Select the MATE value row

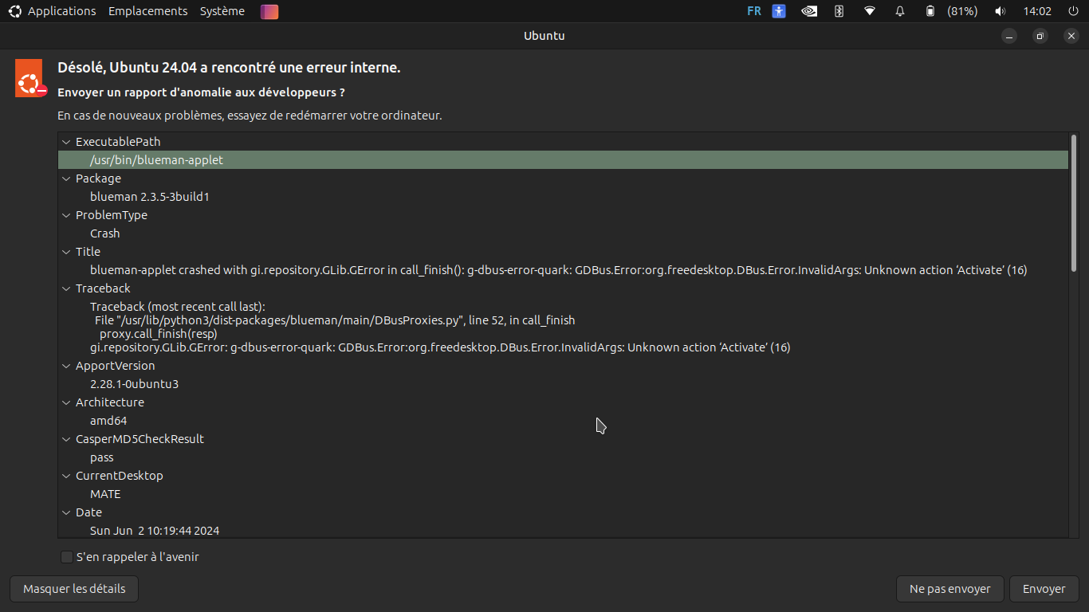(563, 494)
